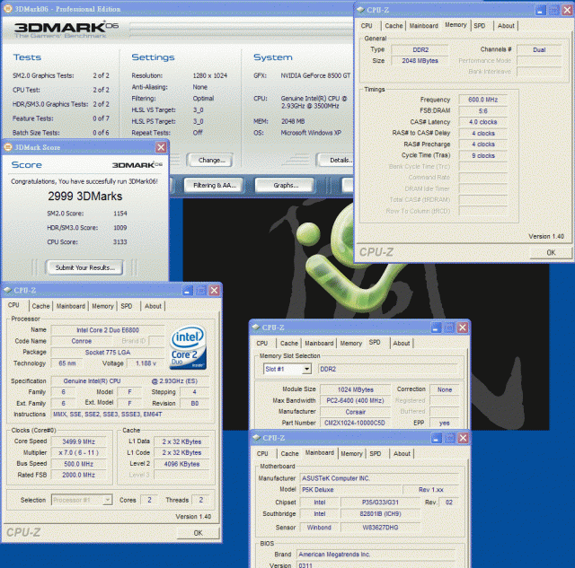Minimize the CPU-Z Memory window
This screenshot has width=575, height=568.
pos(540,10)
